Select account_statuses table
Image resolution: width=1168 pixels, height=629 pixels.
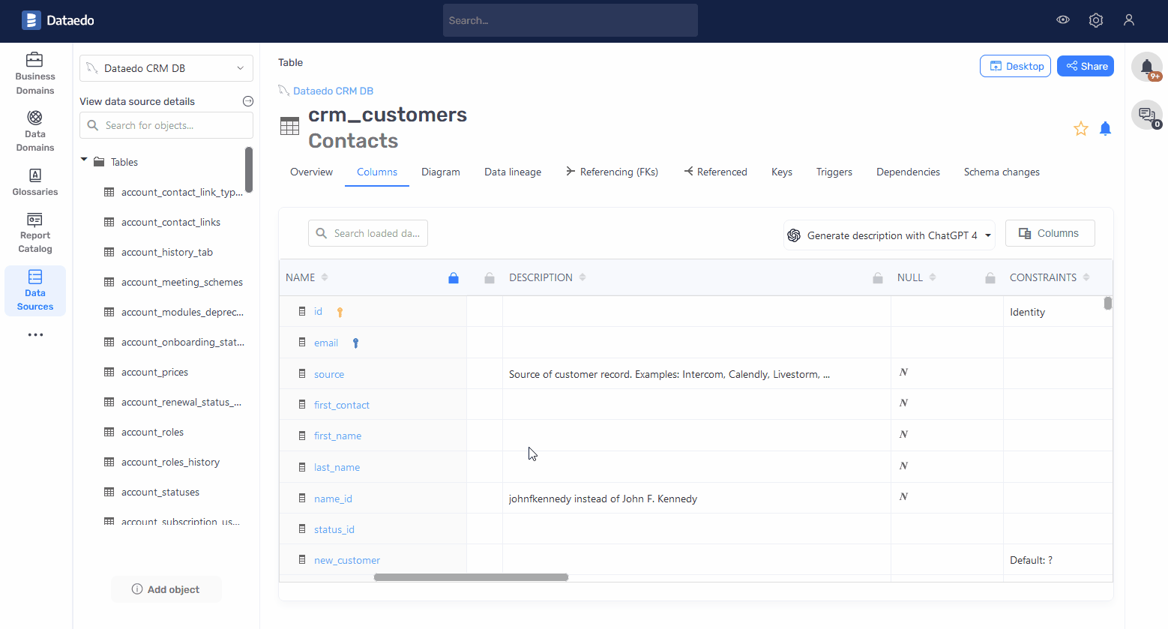(x=160, y=492)
